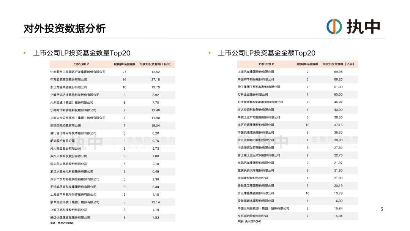The image size is (410, 231).
Task: Click row 浙江浙能电力股份有限公司
Action: pyautogui.click(x=297, y=140)
